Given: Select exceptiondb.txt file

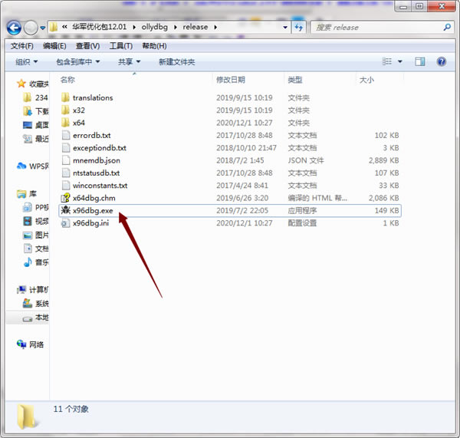Looking at the screenshot, I should (100, 148).
